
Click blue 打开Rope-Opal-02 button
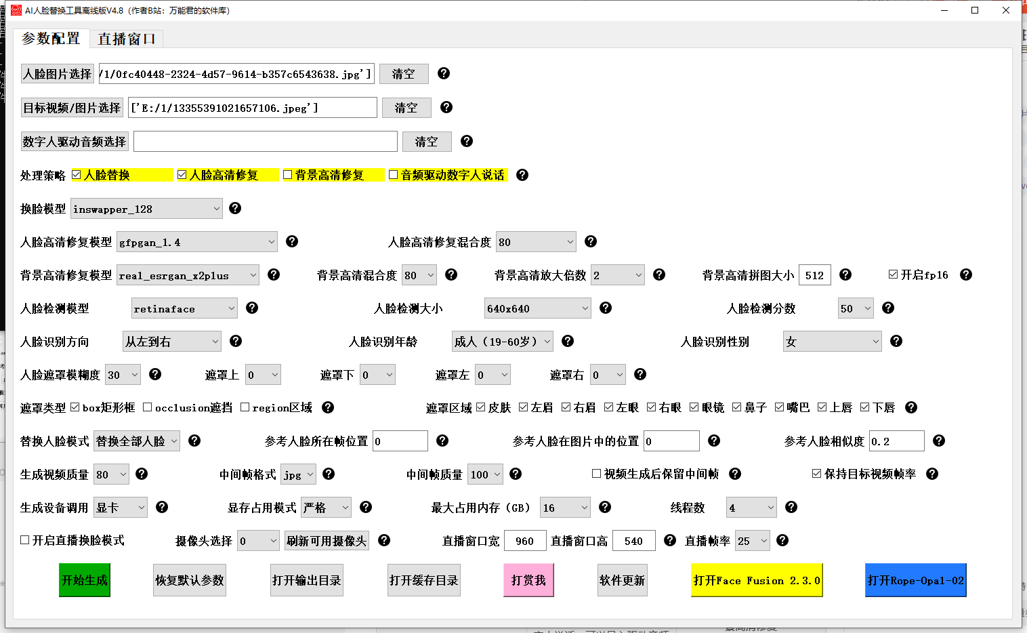coord(916,580)
